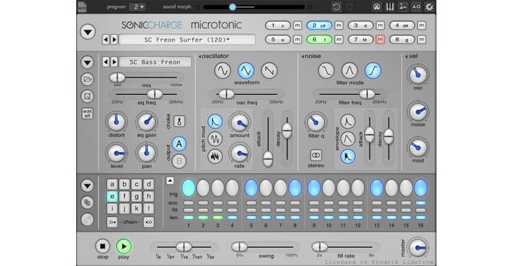Unmute drum channel 7
This screenshot has height=266, width=512.
tap(380, 40)
